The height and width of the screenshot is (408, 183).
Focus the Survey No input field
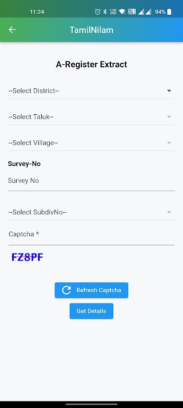(x=91, y=181)
